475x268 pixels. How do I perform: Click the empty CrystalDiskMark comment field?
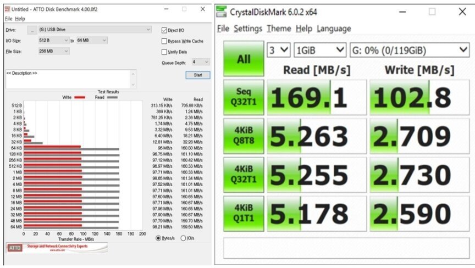(346, 248)
